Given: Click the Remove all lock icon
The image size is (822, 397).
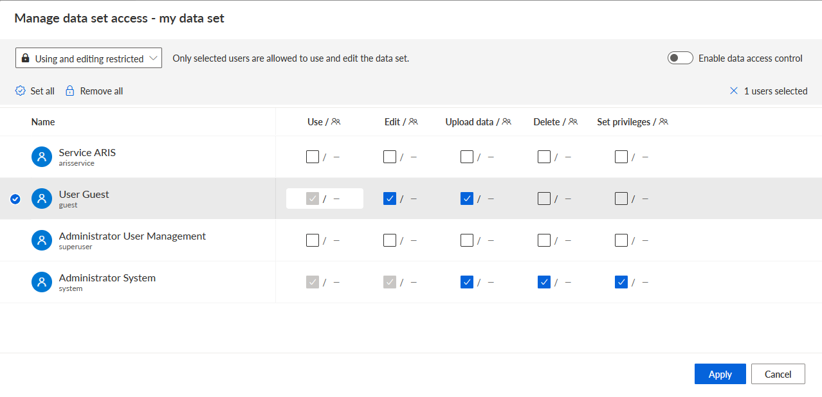Looking at the screenshot, I should pyautogui.click(x=70, y=91).
